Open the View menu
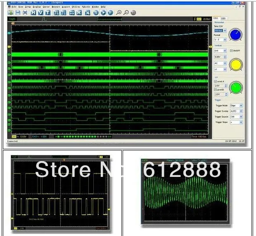 coord(21,7)
